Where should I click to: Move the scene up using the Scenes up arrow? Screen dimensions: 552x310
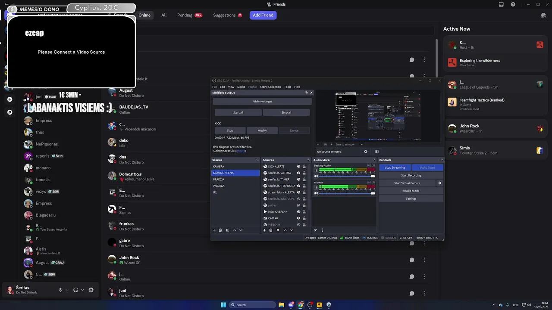tap(235, 230)
